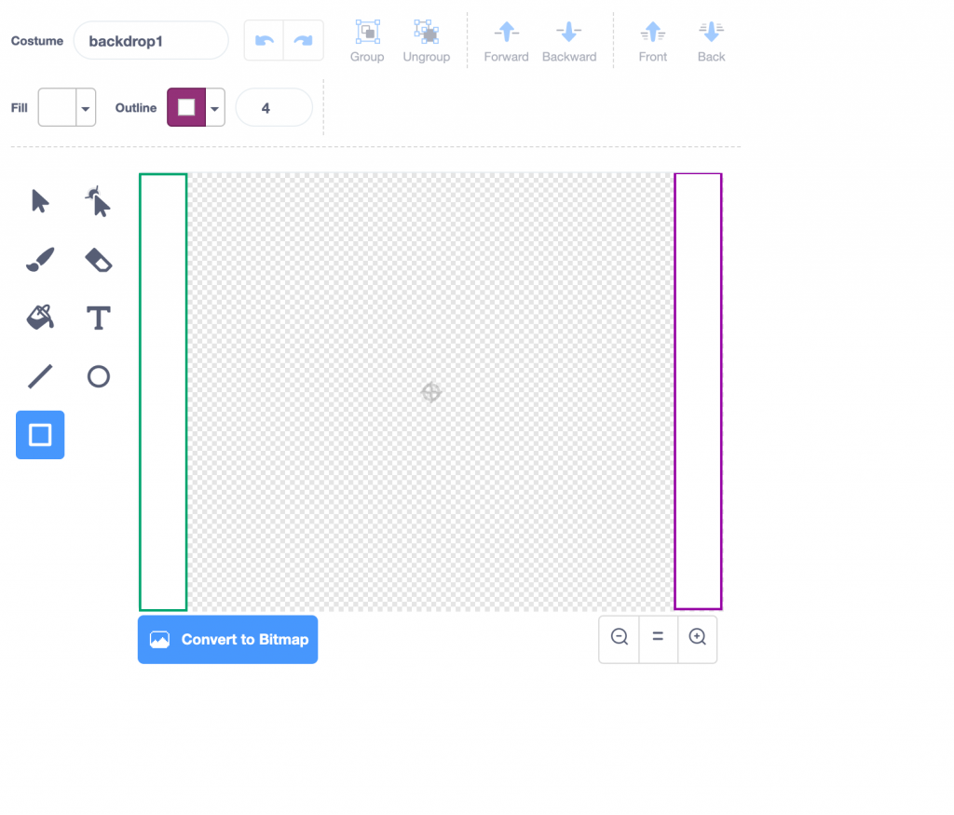Viewport: 954px width, 815px height.
Task: Select the Brush tool
Action: (40, 260)
